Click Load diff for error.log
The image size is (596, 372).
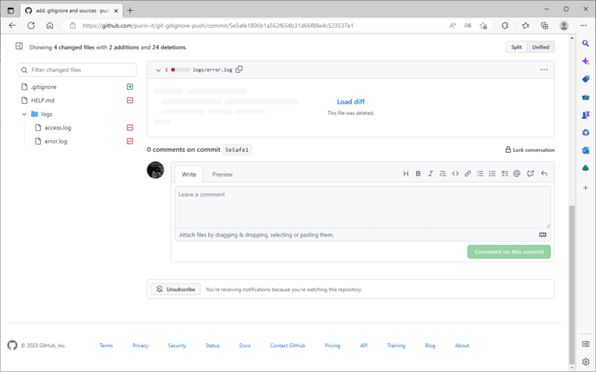(x=350, y=102)
